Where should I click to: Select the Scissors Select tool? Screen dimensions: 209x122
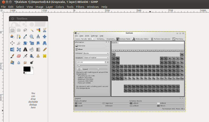click(x=44, y=30)
